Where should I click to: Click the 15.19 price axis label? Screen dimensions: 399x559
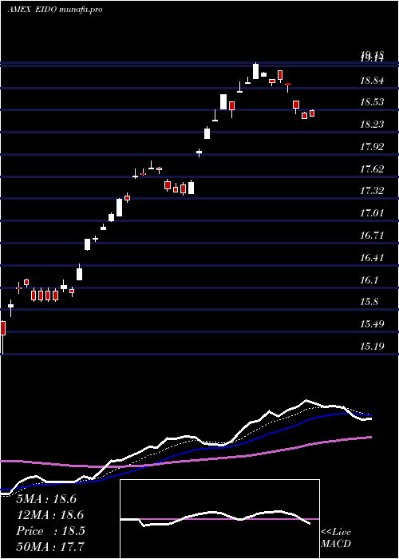click(372, 346)
